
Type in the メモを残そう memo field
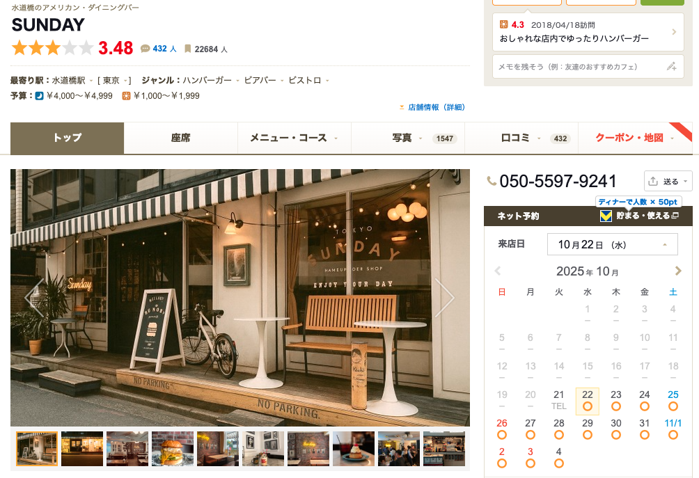(x=578, y=67)
